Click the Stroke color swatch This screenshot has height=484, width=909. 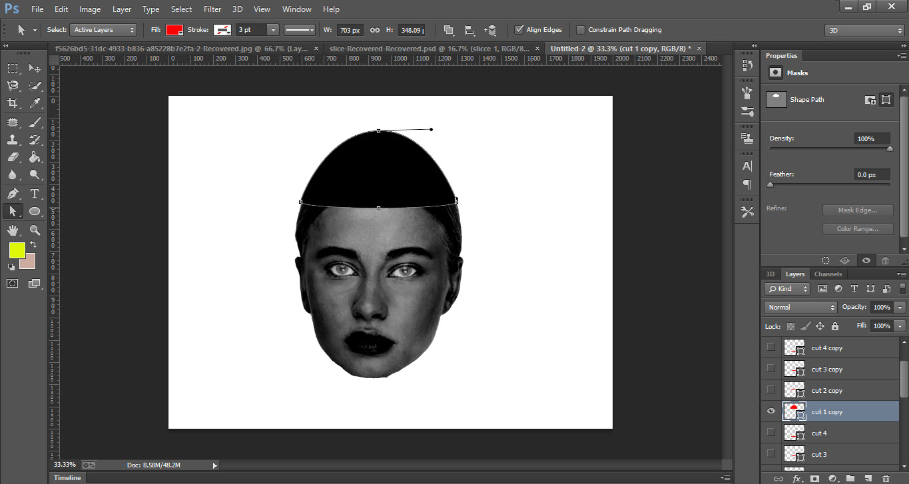pyautogui.click(x=222, y=30)
